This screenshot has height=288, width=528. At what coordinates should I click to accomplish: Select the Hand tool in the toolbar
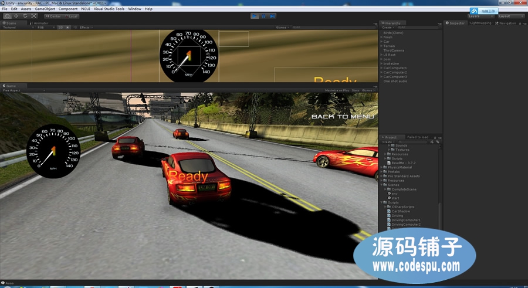point(7,16)
